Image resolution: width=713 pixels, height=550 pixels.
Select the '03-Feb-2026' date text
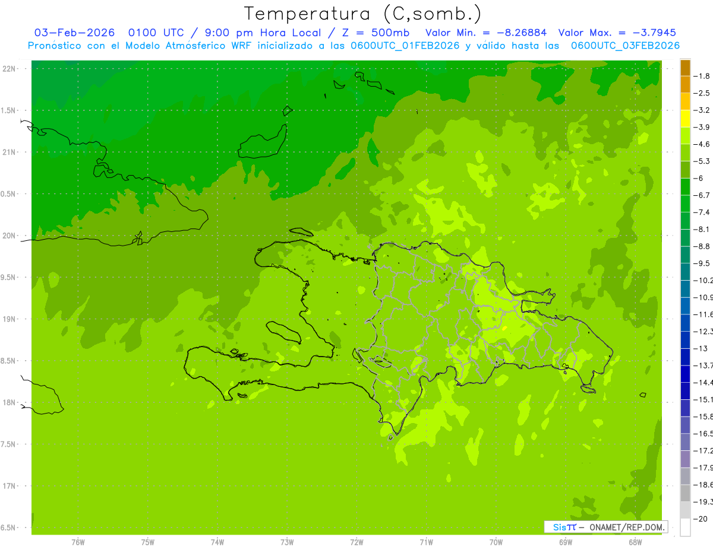74,33
